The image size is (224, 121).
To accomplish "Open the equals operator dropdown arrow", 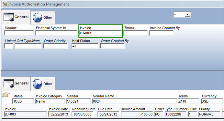I will [x=187, y=15].
